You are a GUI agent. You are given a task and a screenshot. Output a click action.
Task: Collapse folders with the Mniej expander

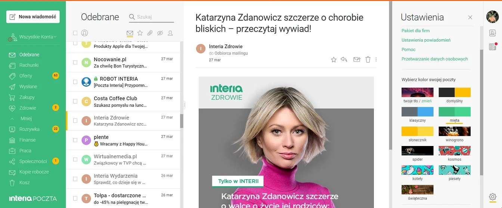(x=26, y=118)
